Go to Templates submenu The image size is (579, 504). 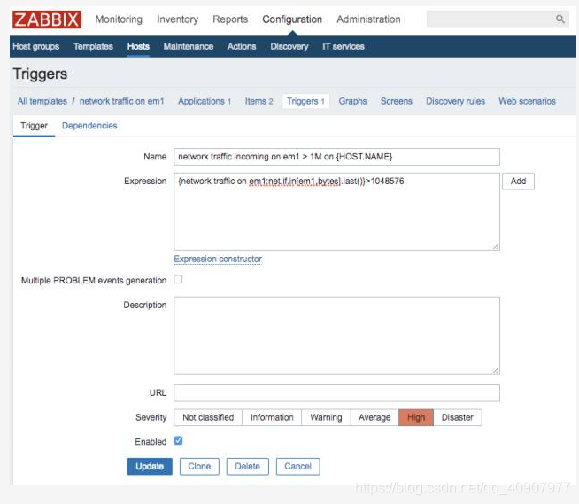[x=93, y=47]
